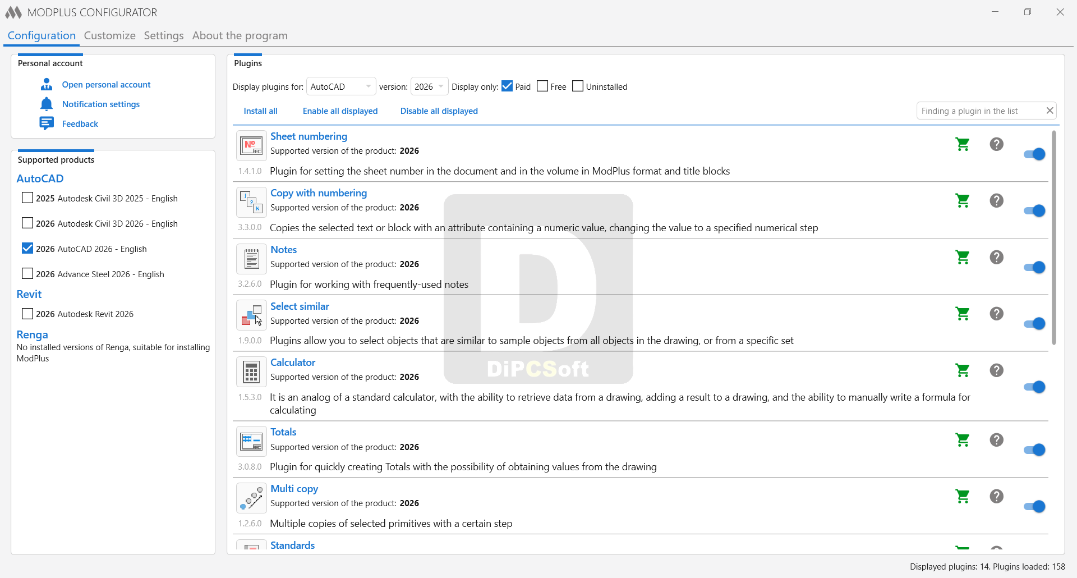Open the AutoCAD product dropdown
This screenshot has height=578, width=1077.
341,86
